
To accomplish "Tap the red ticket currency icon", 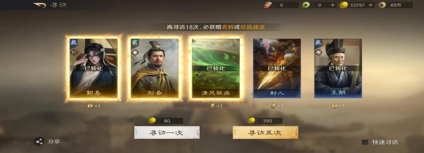I will (268, 5).
